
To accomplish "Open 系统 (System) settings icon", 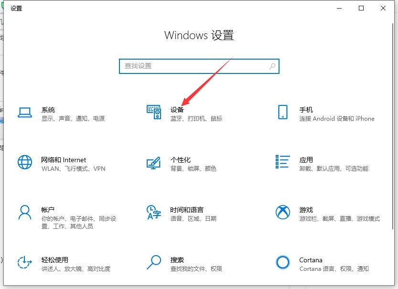I will tap(25, 114).
